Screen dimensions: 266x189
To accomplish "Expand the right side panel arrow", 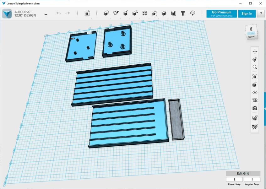I will tap(265, 108).
